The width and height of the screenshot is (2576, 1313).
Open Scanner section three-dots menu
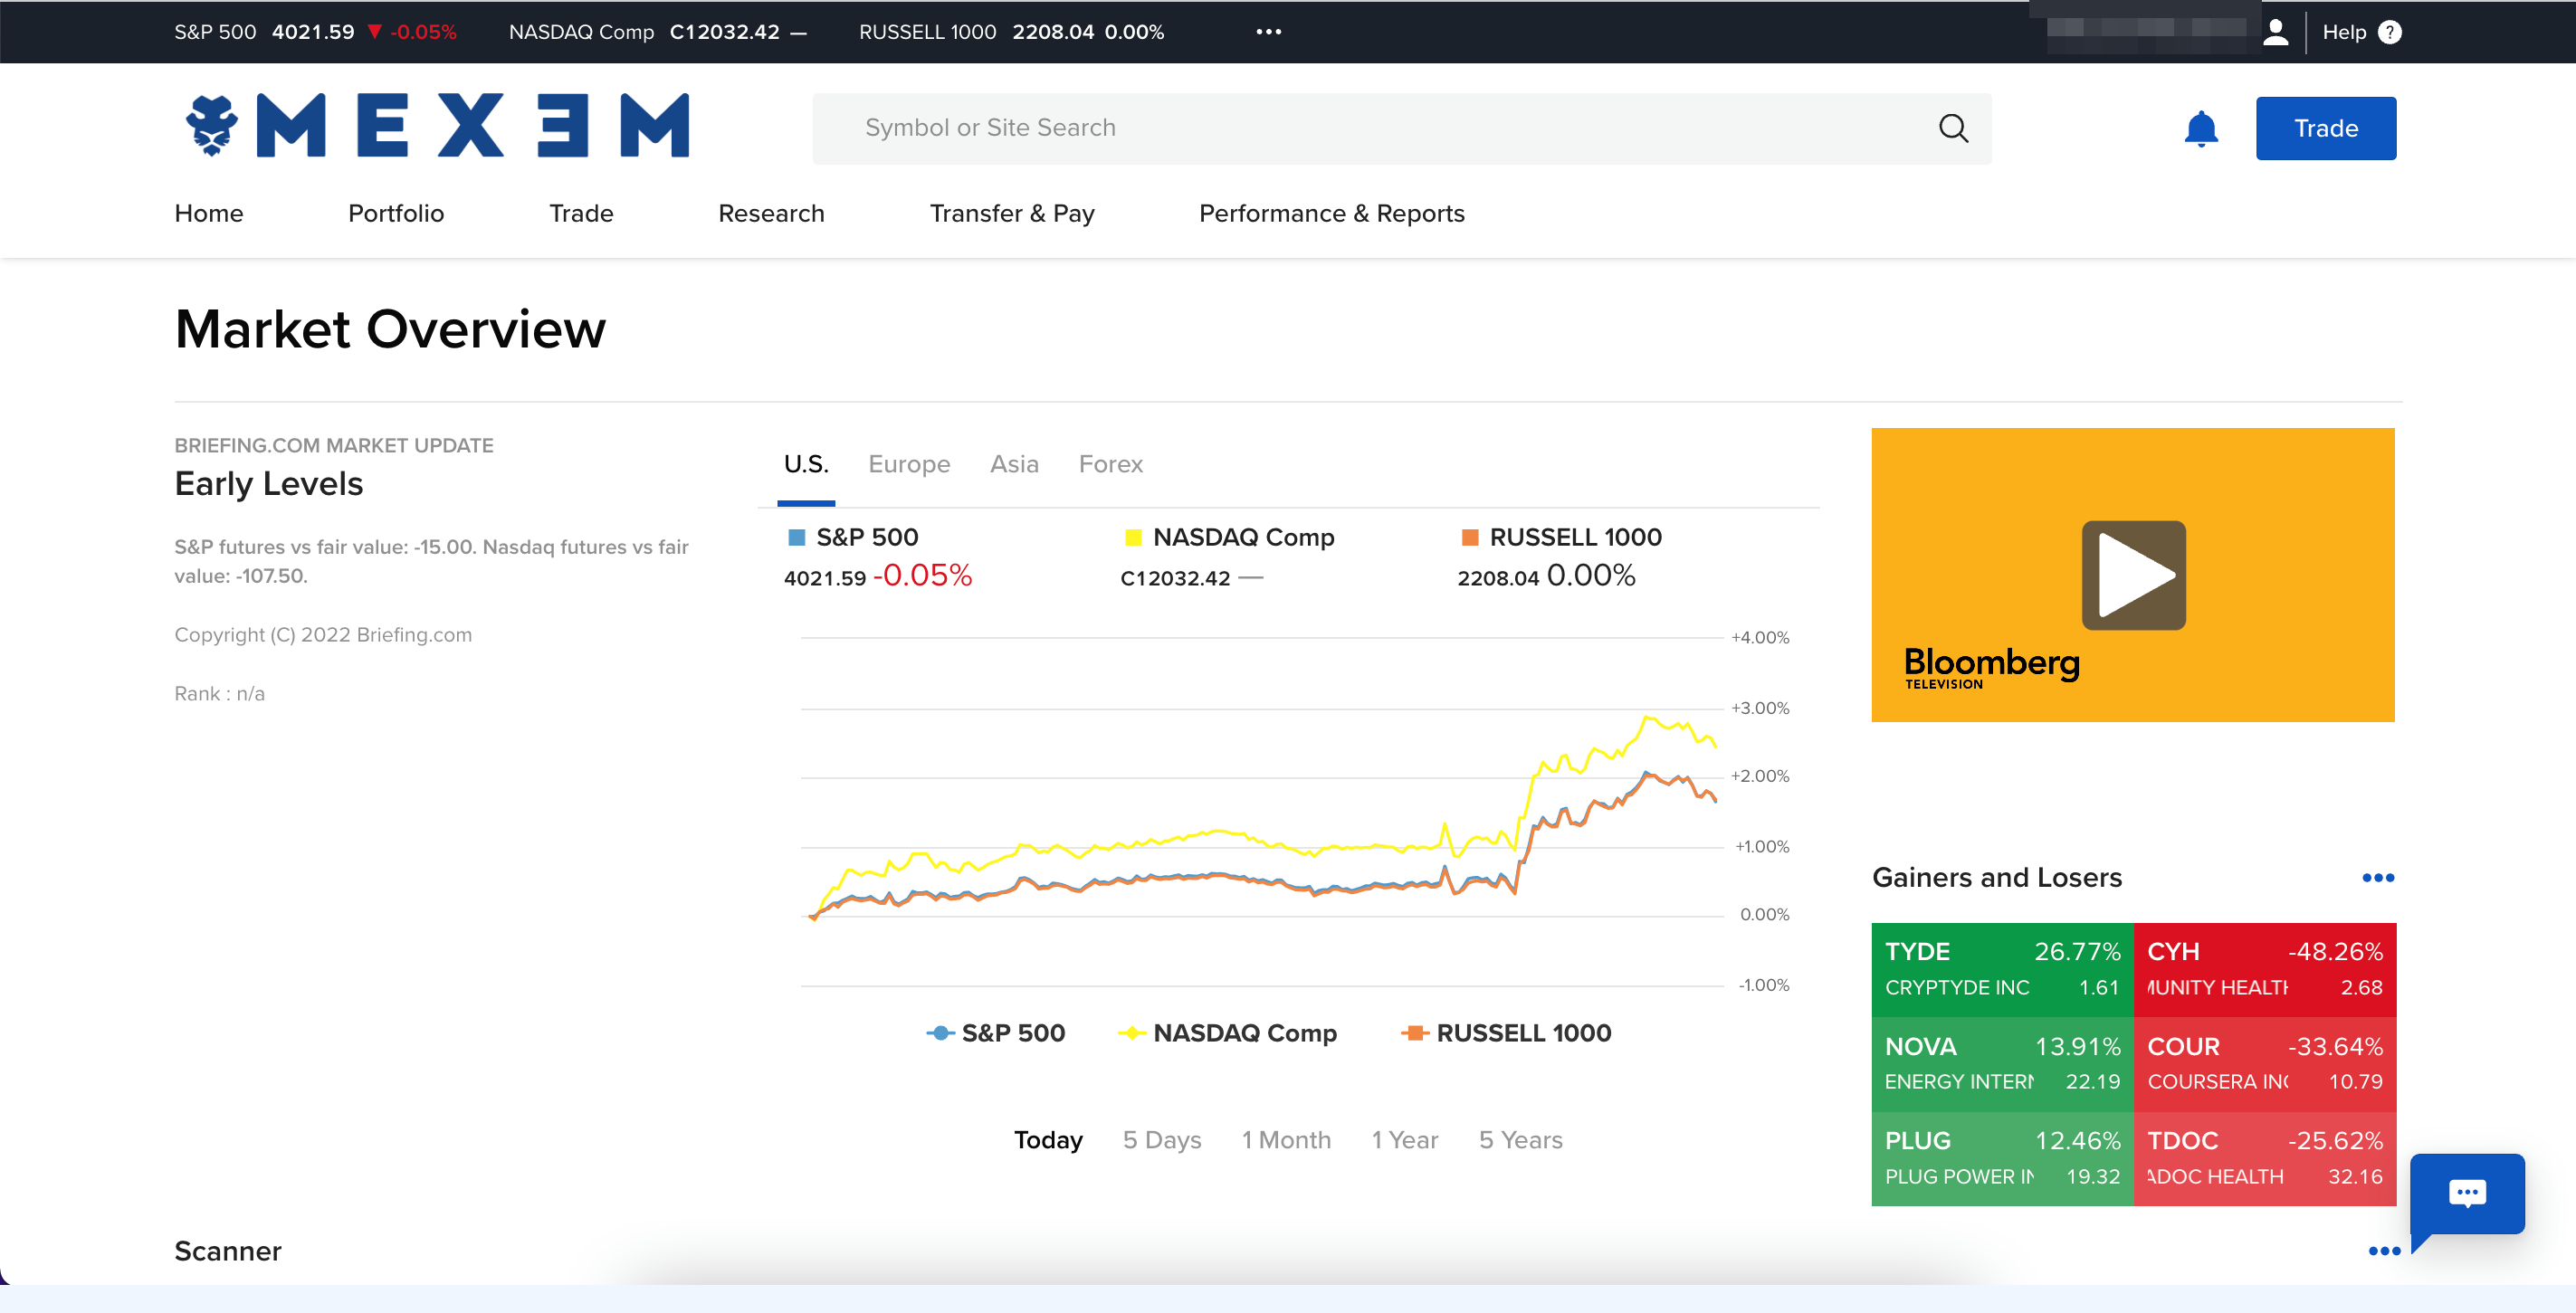coord(2383,1250)
